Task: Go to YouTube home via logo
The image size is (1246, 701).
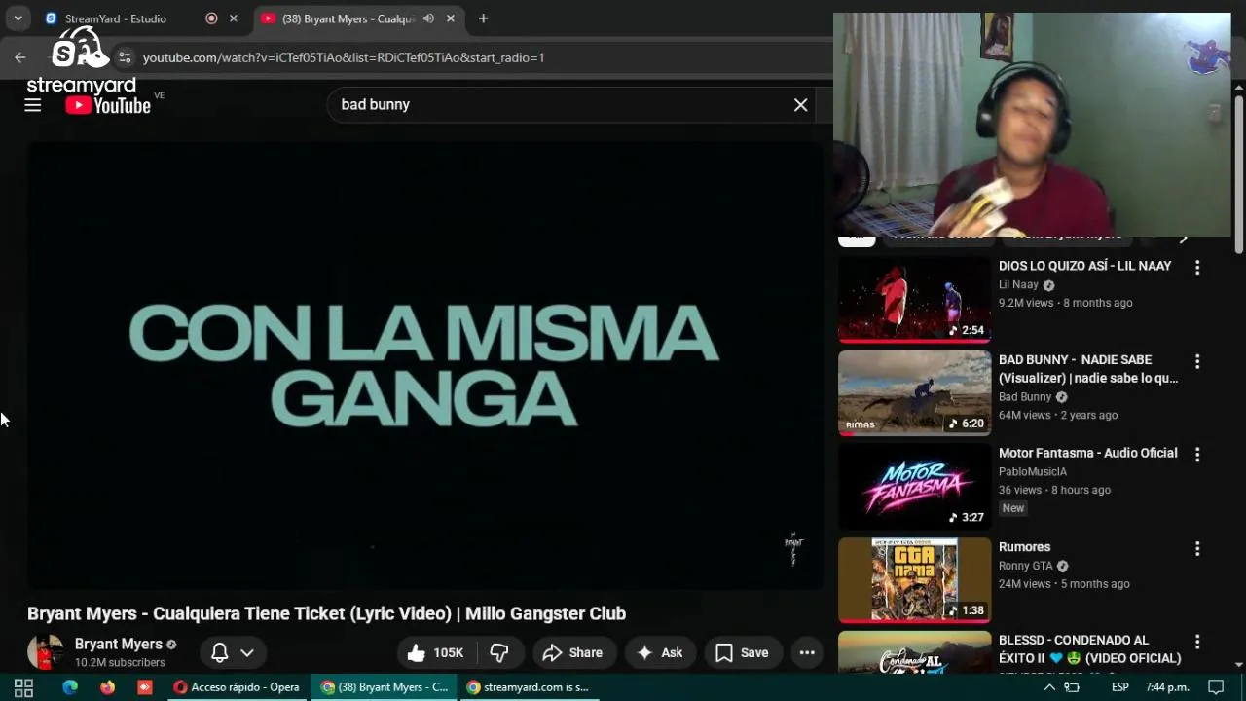Action: pos(108,105)
